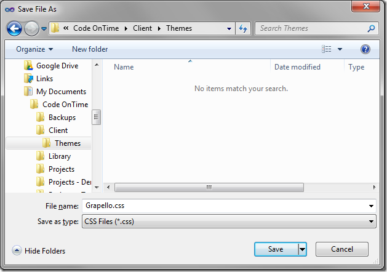Click the search magnifier icon
The image size is (387, 272).
tap(371, 29)
